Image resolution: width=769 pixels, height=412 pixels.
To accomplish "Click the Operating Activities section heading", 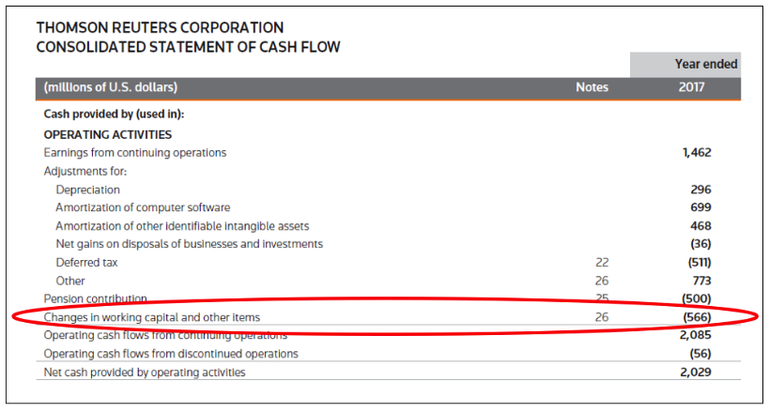I will [x=108, y=134].
